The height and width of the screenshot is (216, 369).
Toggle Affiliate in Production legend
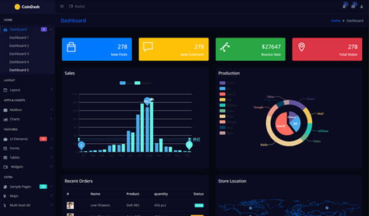[228, 105]
